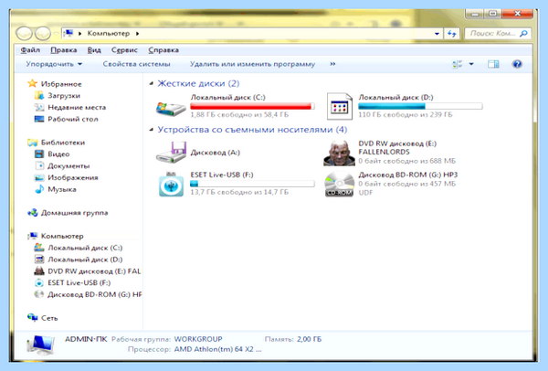Click the Загрузки folder icon in sidebar
This screenshot has width=548, height=371.
click(x=38, y=95)
